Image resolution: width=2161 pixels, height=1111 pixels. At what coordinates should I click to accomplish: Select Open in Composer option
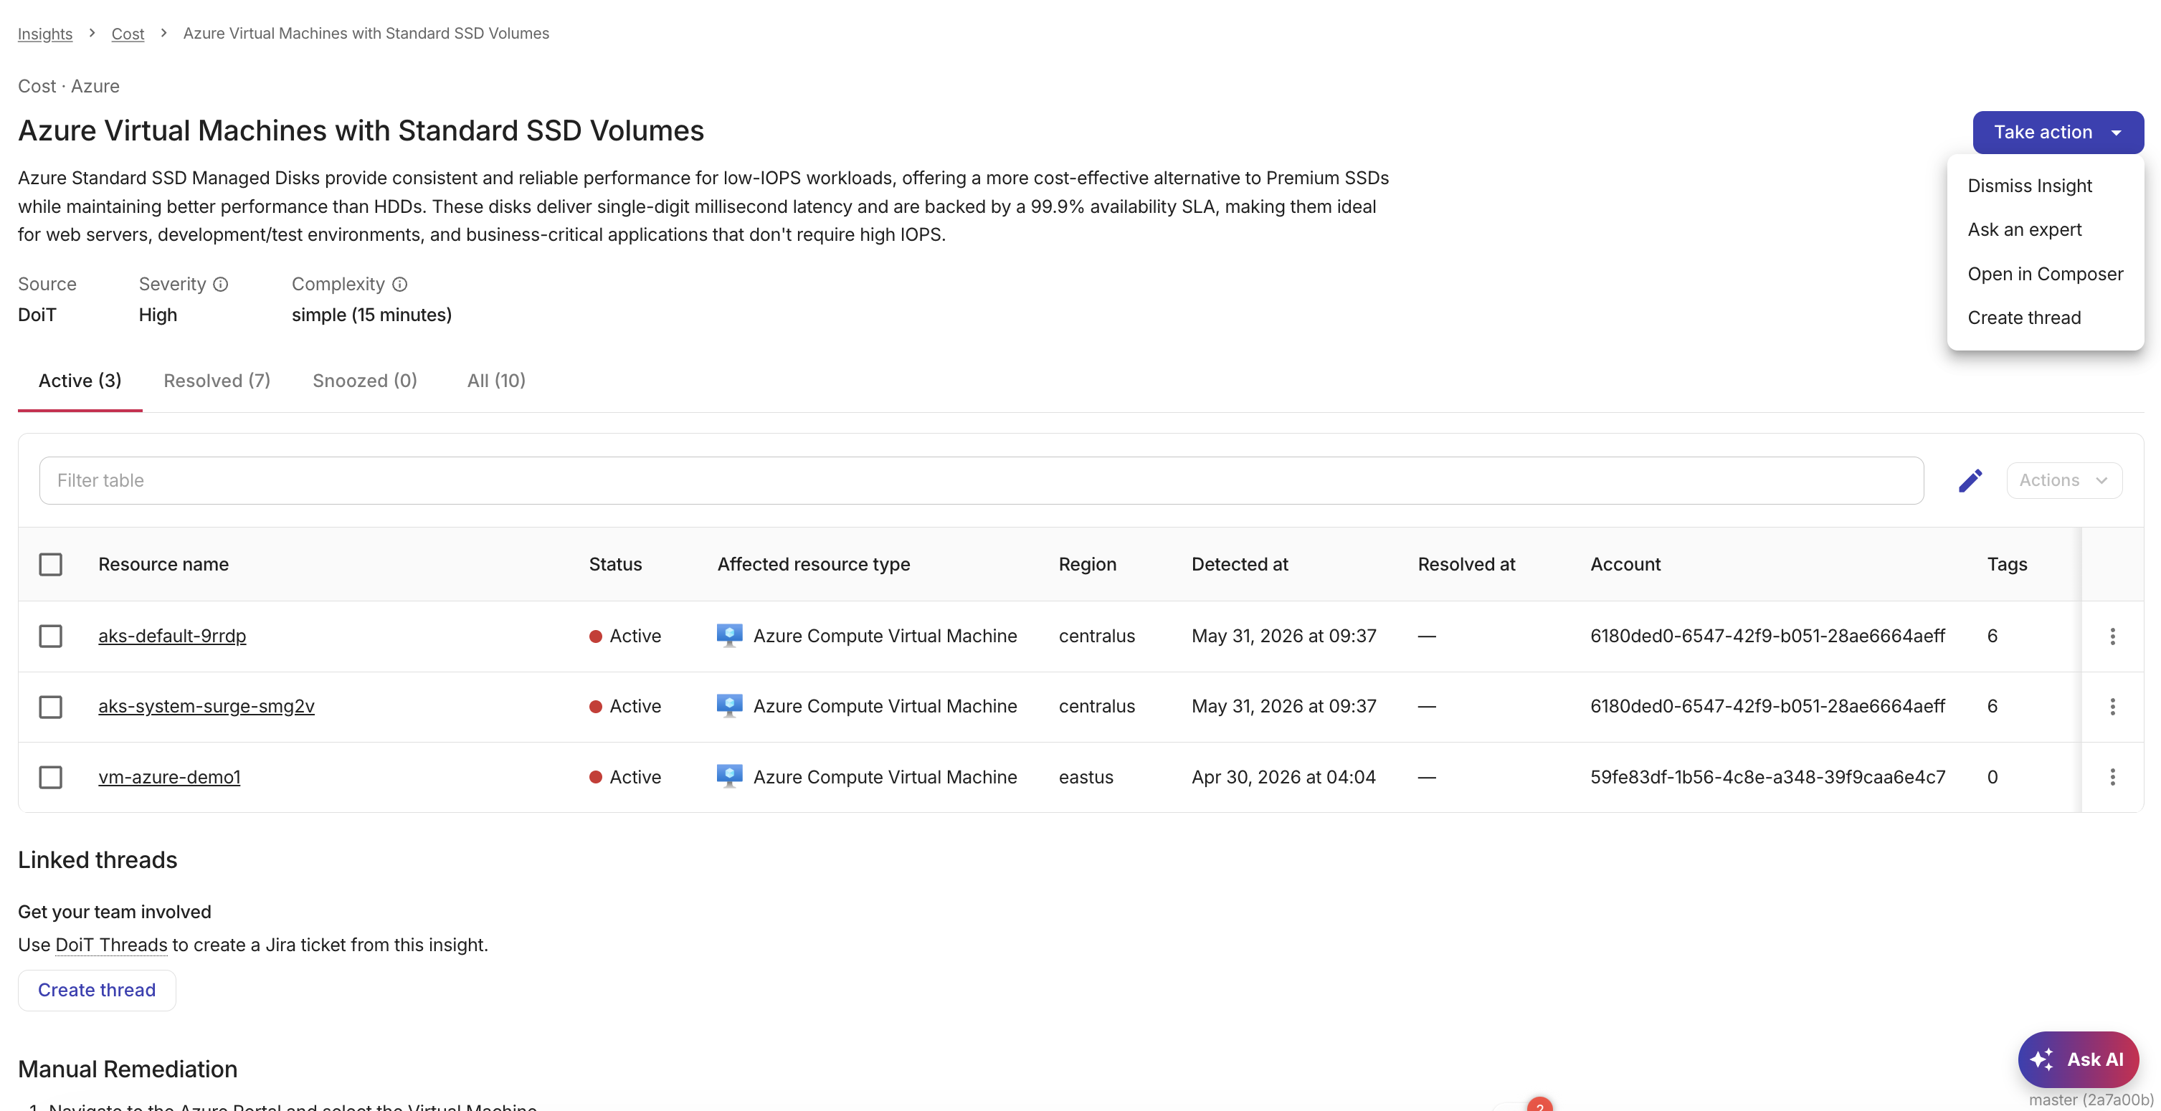[2044, 275]
